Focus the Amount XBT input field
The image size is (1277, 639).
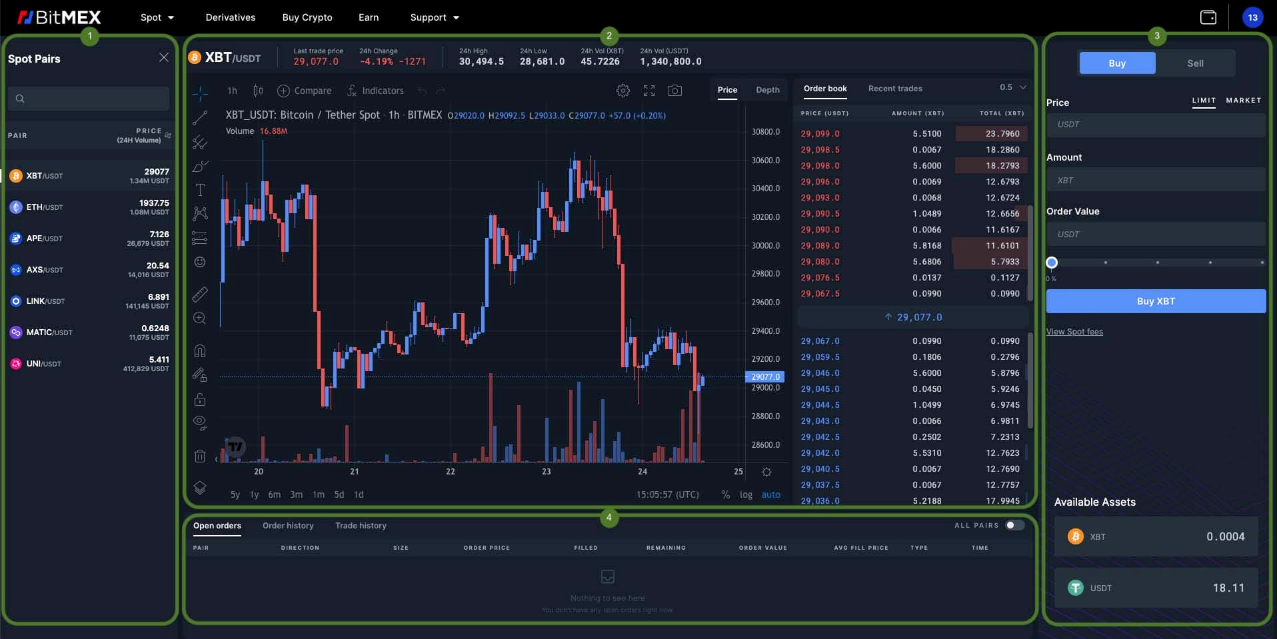click(x=1156, y=181)
